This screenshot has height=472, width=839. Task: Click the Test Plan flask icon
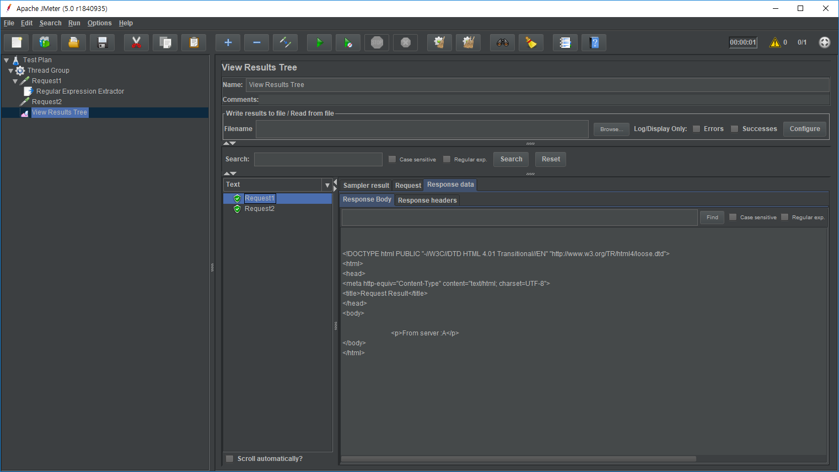16,60
